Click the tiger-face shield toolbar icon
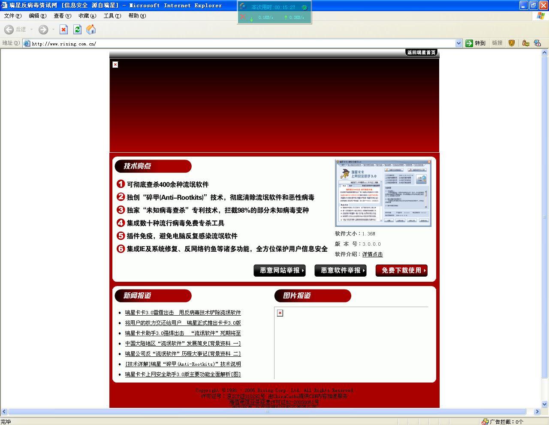Viewport: 549px width, 425px height. (x=511, y=43)
